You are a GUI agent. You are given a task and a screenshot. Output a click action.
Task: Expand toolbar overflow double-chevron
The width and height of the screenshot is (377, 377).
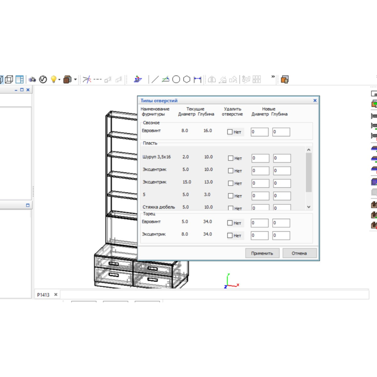pyautogui.click(x=273, y=77)
